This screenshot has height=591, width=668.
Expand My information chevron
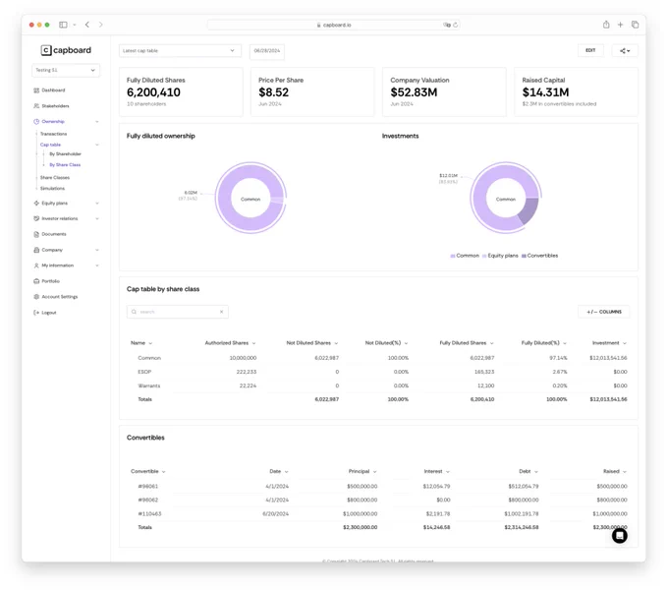click(97, 266)
